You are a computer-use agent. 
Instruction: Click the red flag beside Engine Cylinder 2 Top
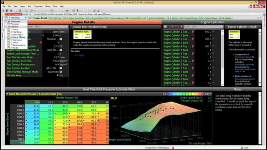193,32
